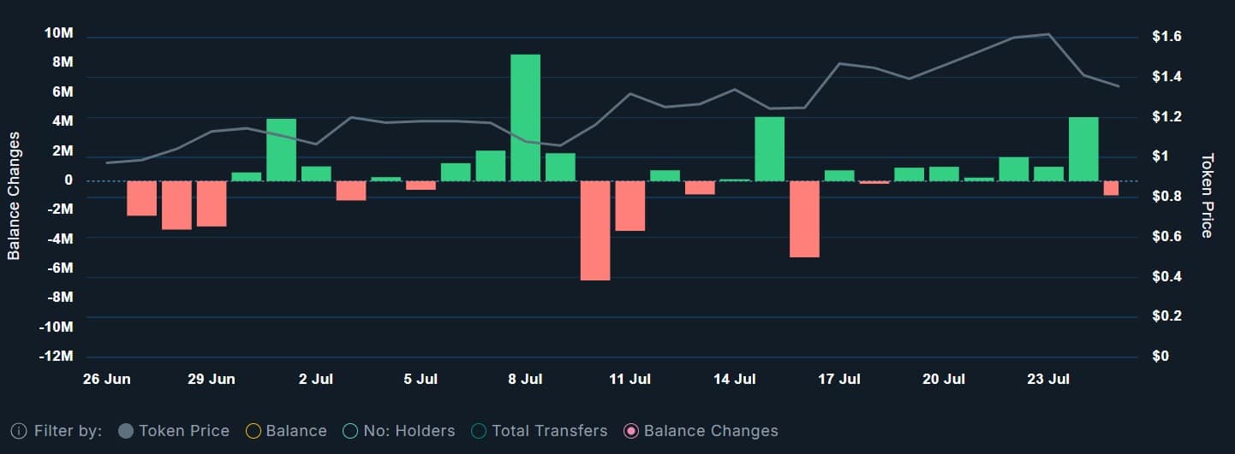
Task: Click the Token Price right axis title
Action: pos(1208,196)
